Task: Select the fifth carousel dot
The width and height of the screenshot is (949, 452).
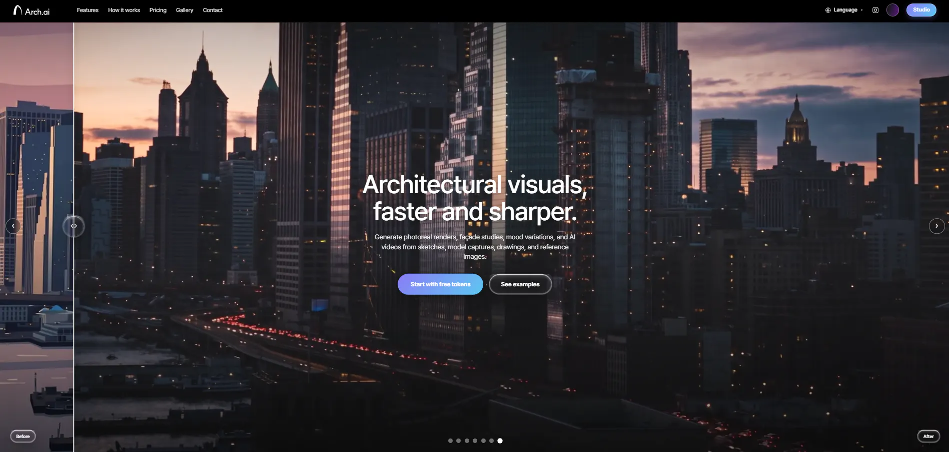Action: tap(483, 441)
